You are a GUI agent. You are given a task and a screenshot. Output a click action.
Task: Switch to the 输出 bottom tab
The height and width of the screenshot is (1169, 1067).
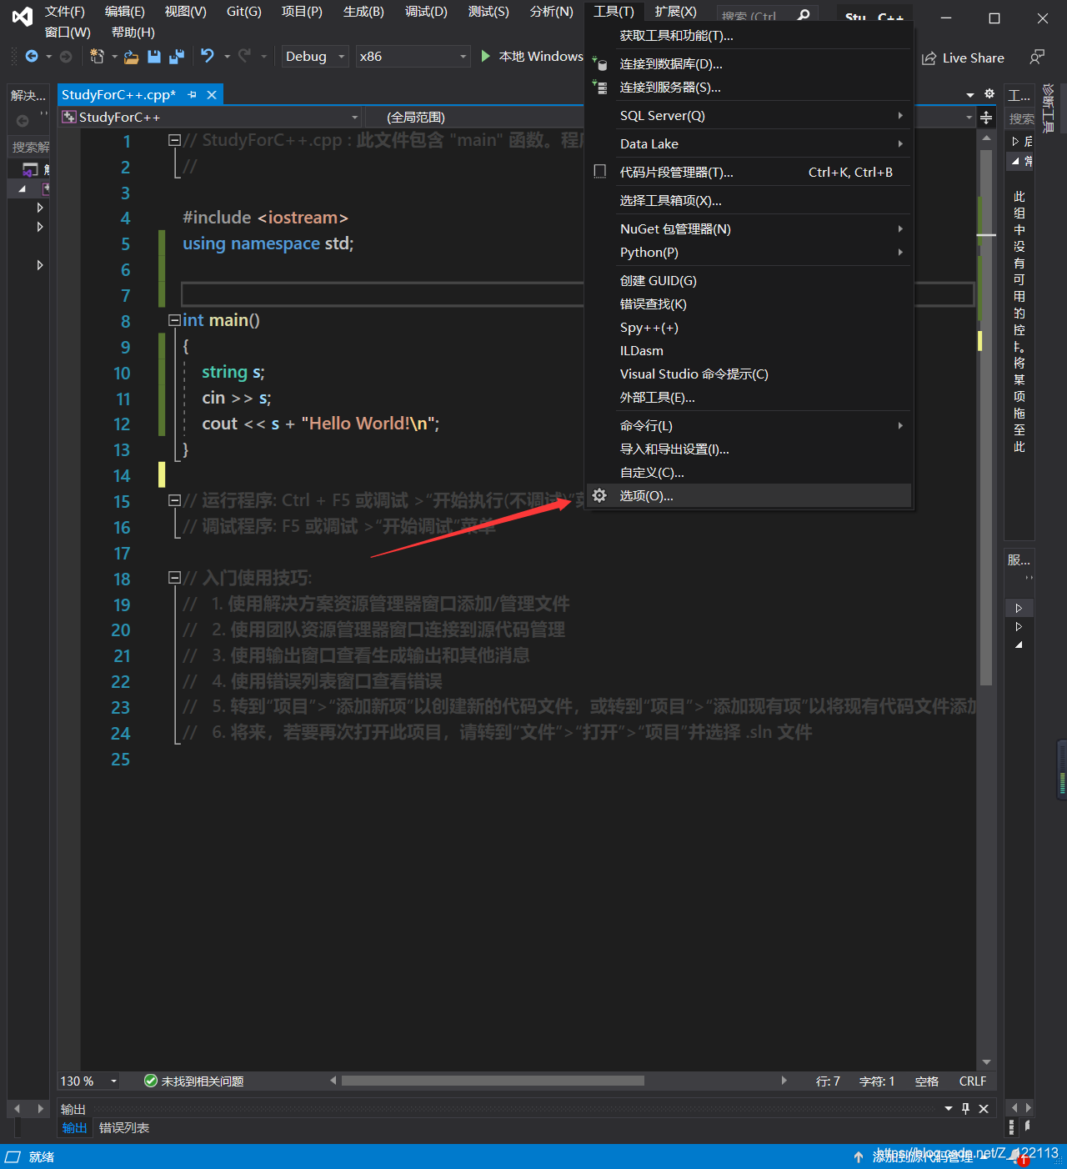(74, 1128)
